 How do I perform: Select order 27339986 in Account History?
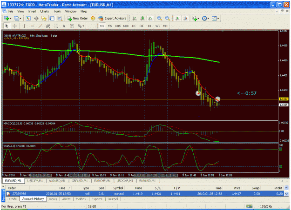[x=145, y=194]
